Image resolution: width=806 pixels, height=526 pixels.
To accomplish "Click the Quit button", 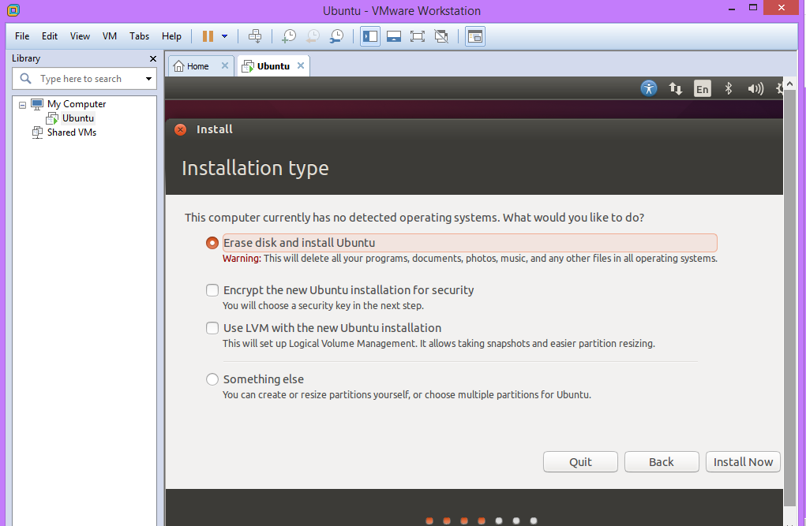I will pos(580,462).
